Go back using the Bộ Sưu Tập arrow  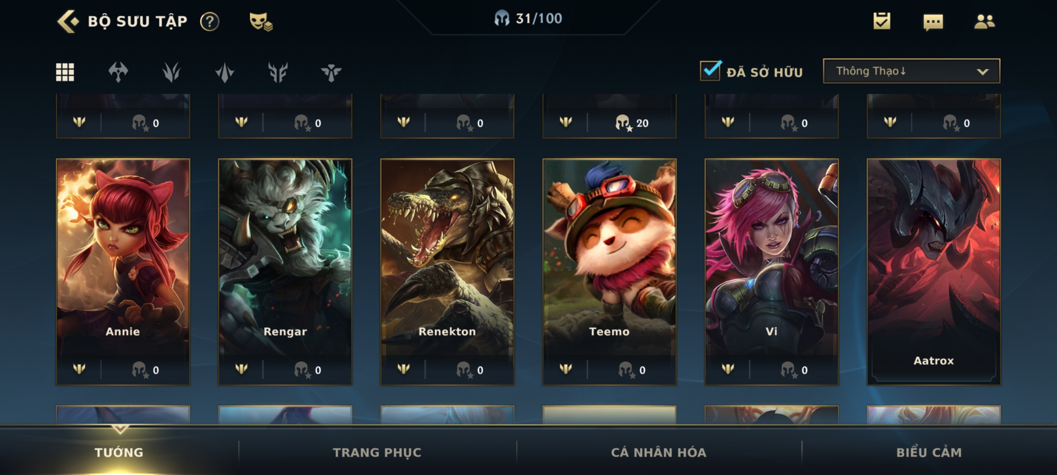[x=68, y=21]
